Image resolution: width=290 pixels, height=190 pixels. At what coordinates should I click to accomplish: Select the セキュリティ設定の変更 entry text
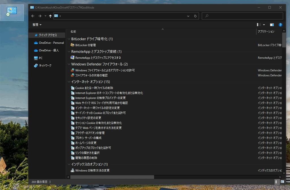[88, 118]
